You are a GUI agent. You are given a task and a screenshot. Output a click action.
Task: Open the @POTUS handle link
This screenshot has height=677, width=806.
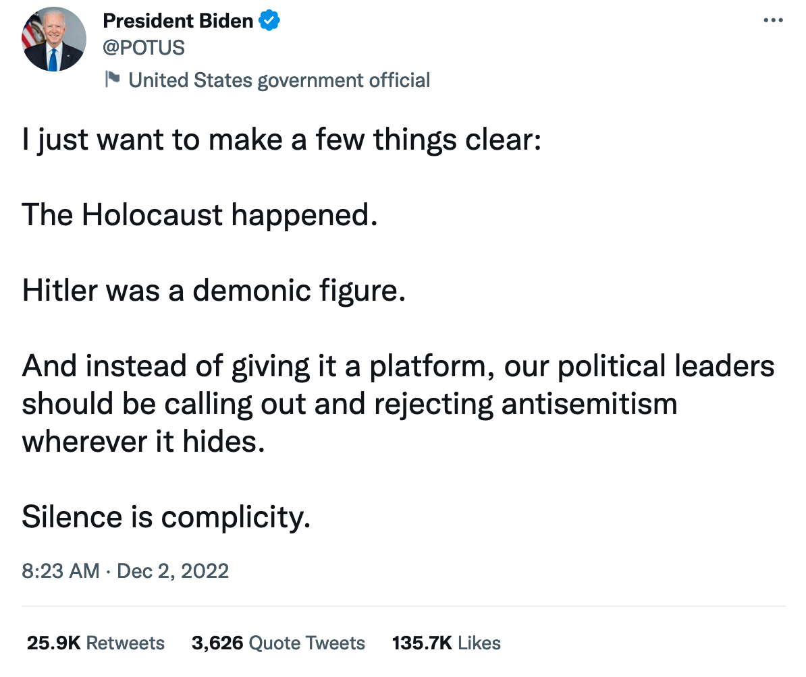click(143, 47)
